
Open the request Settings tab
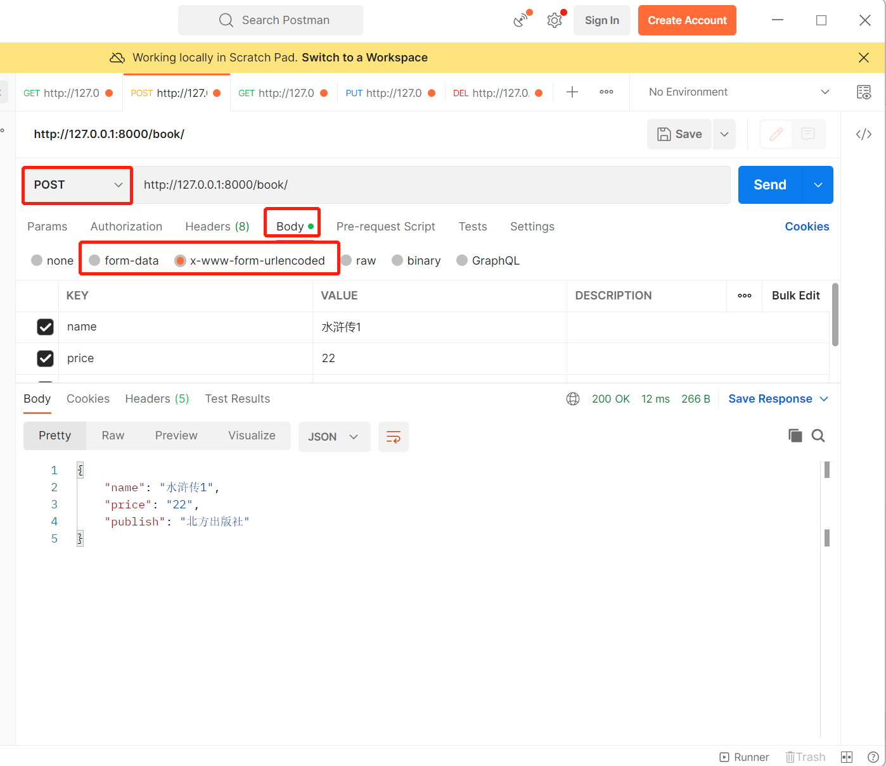(532, 227)
